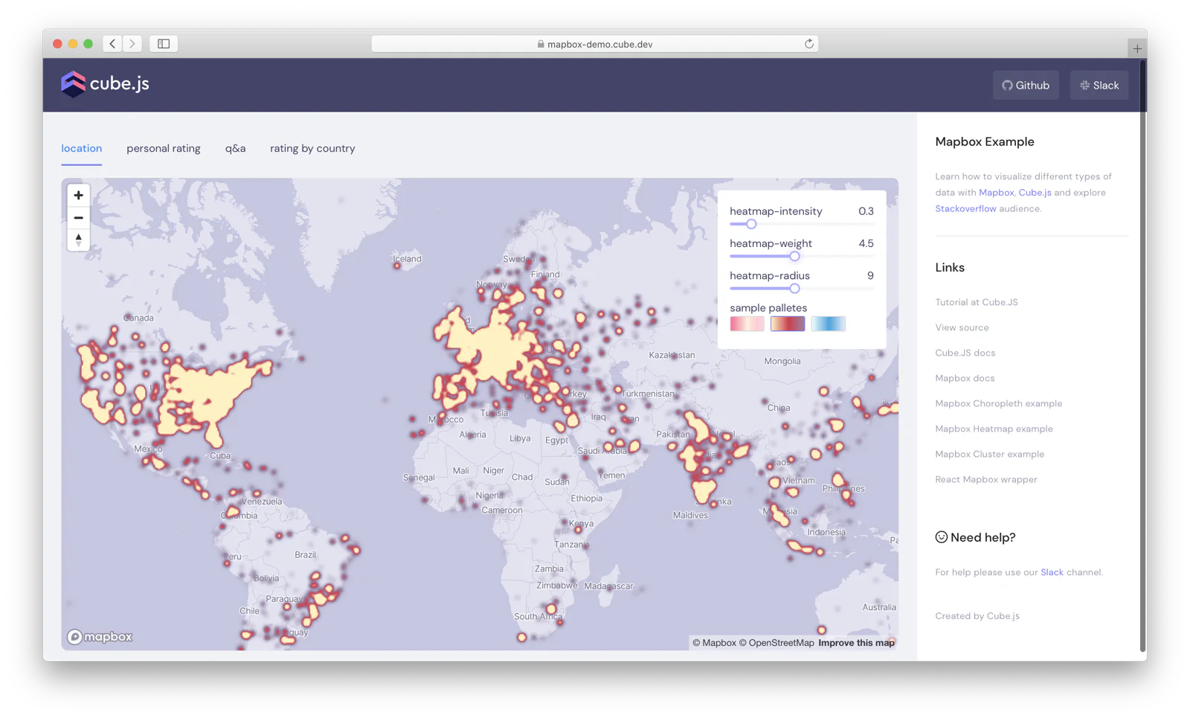Open the Slack button in header
Screen dimensions: 1190x718
point(1099,86)
